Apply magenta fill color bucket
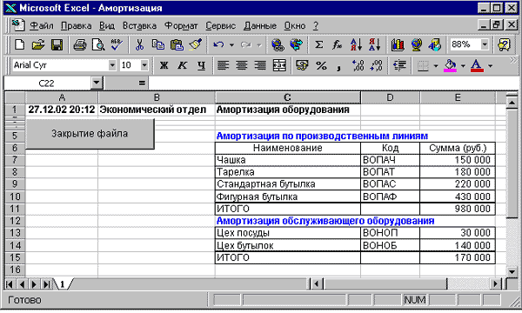Image resolution: width=522 pixels, height=313 pixels. [451, 65]
